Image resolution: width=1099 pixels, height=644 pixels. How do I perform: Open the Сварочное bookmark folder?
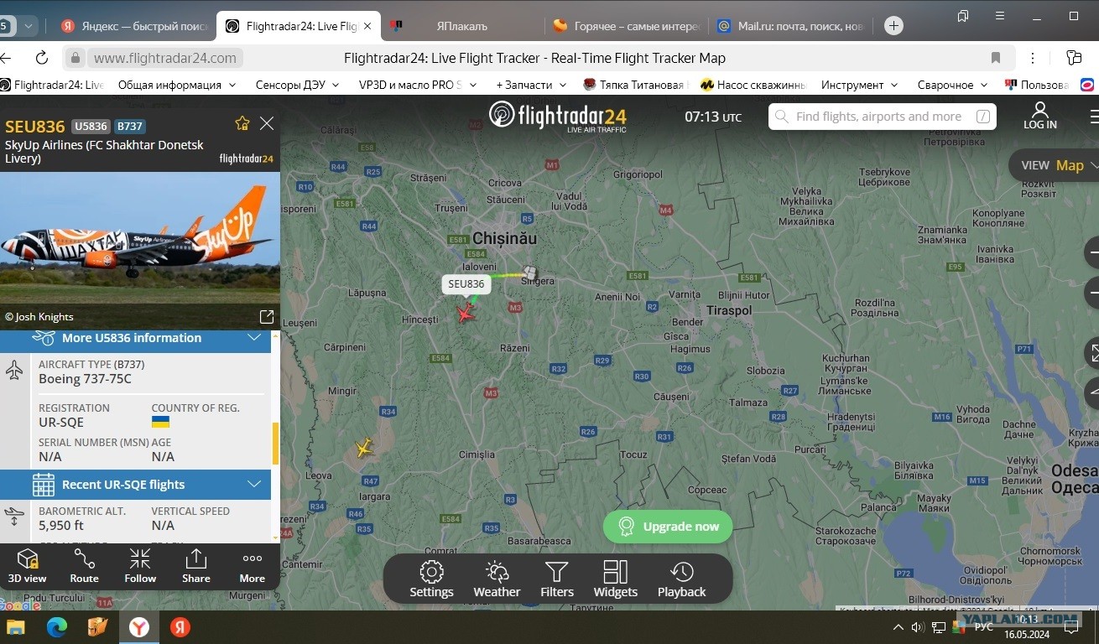pyautogui.click(x=952, y=85)
